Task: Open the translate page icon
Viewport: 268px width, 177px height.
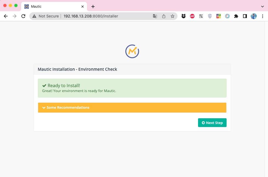Action: 155,16
